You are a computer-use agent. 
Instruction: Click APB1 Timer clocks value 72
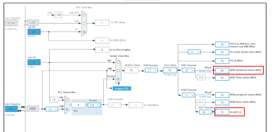222,78
